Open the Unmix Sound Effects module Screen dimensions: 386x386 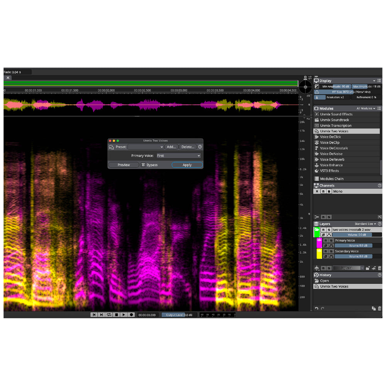pos(346,114)
